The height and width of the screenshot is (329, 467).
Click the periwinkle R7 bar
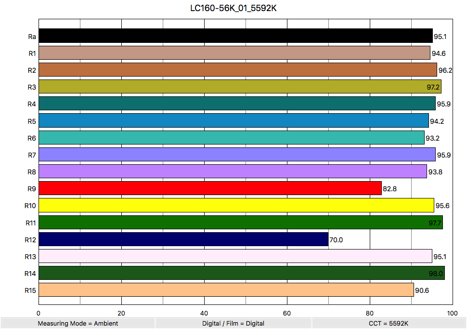237,155
